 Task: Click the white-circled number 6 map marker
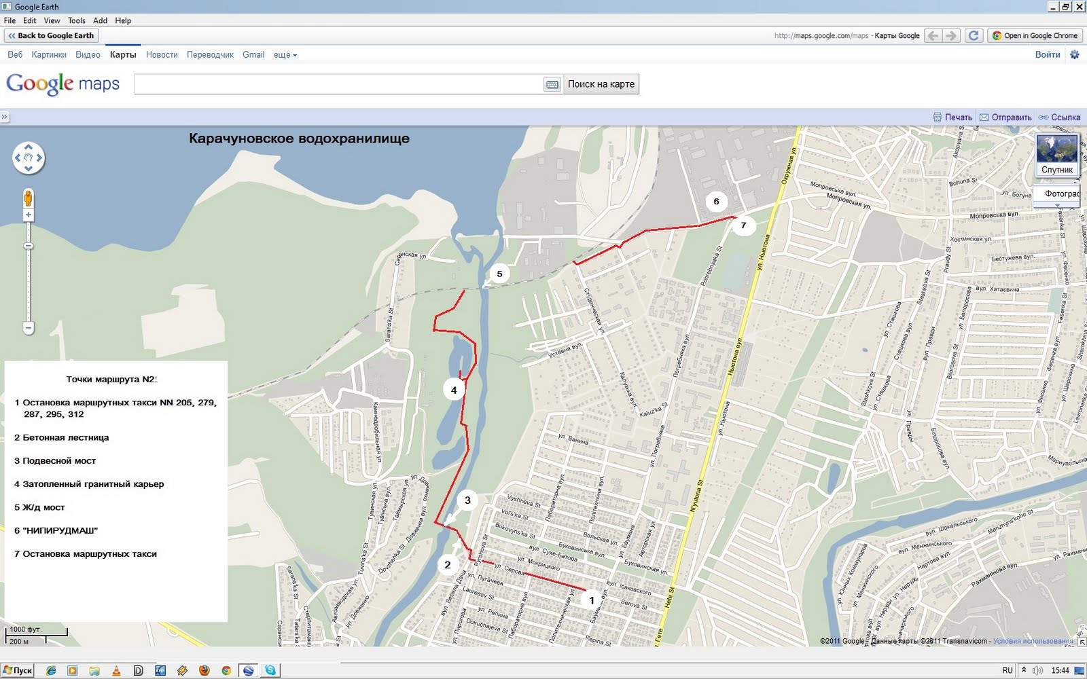(x=716, y=202)
